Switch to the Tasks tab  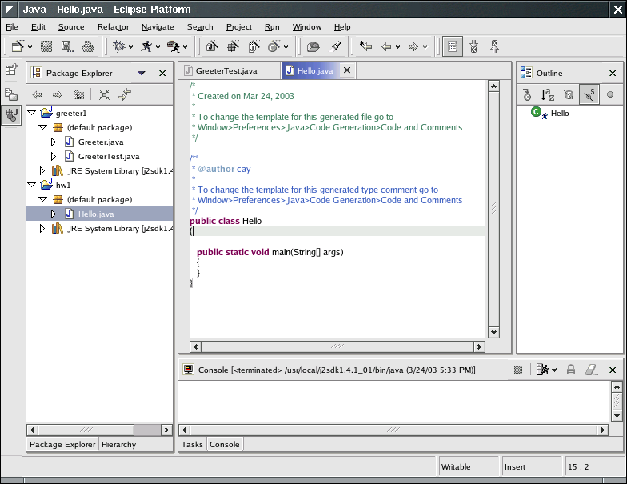pyautogui.click(x=192, y=445)
